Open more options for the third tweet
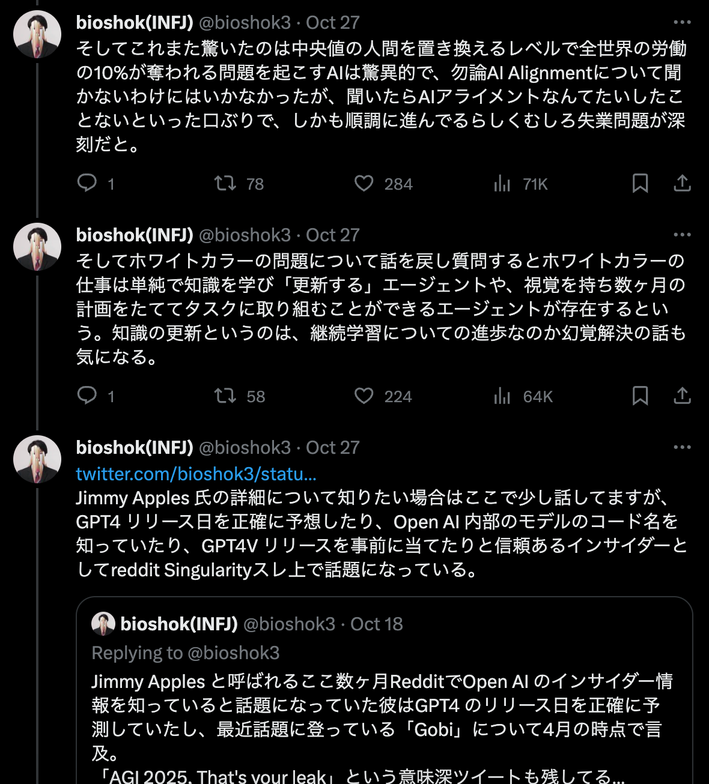This screenshot has height=784, width=709. 682,447
